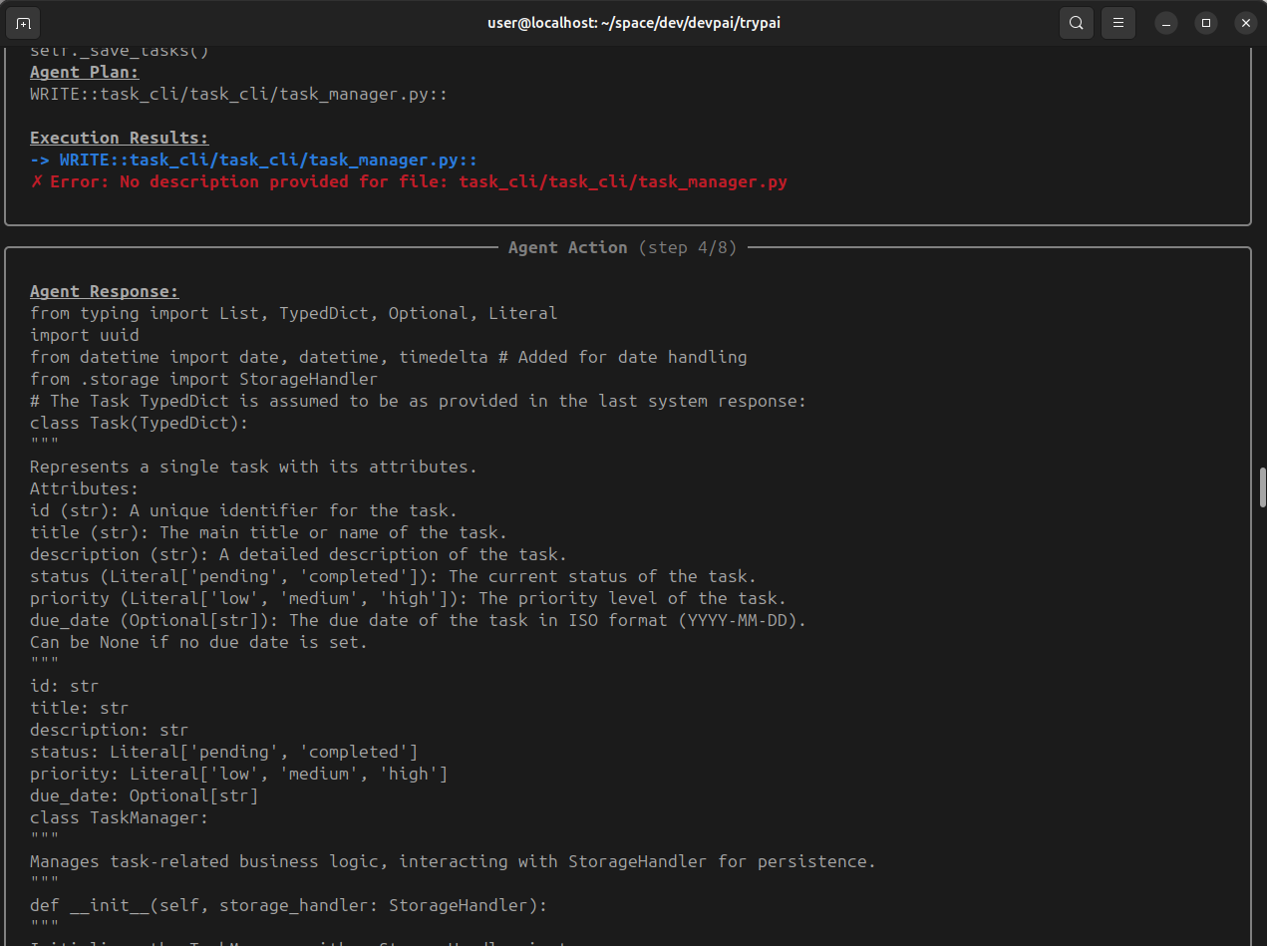
Task: Click the 'class TaskManager:' line
Action: click(x=120, y=817)
